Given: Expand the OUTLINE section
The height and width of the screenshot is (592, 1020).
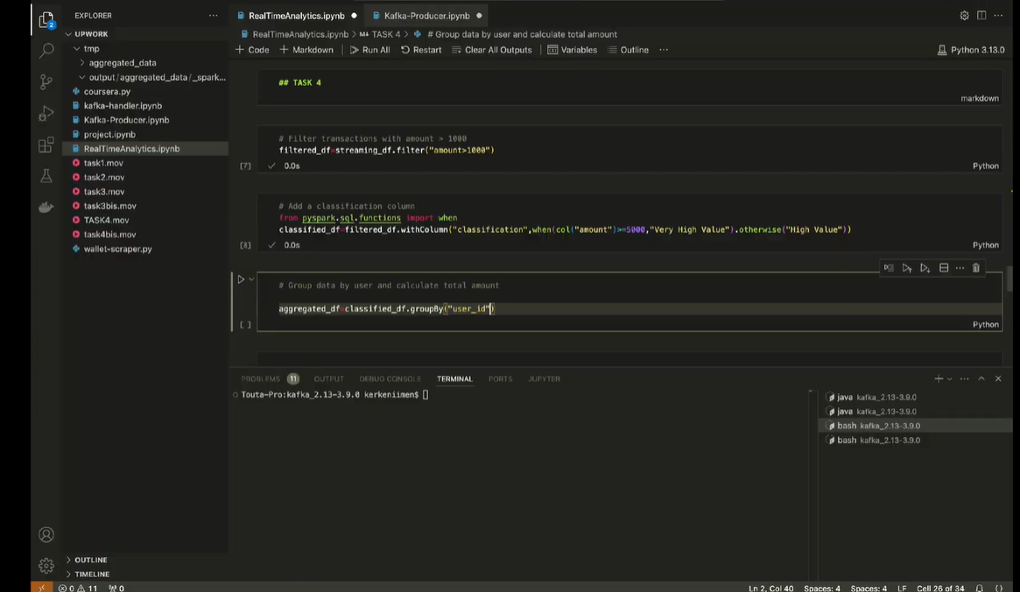Looking at the screenshot, I should pos(90,560).
